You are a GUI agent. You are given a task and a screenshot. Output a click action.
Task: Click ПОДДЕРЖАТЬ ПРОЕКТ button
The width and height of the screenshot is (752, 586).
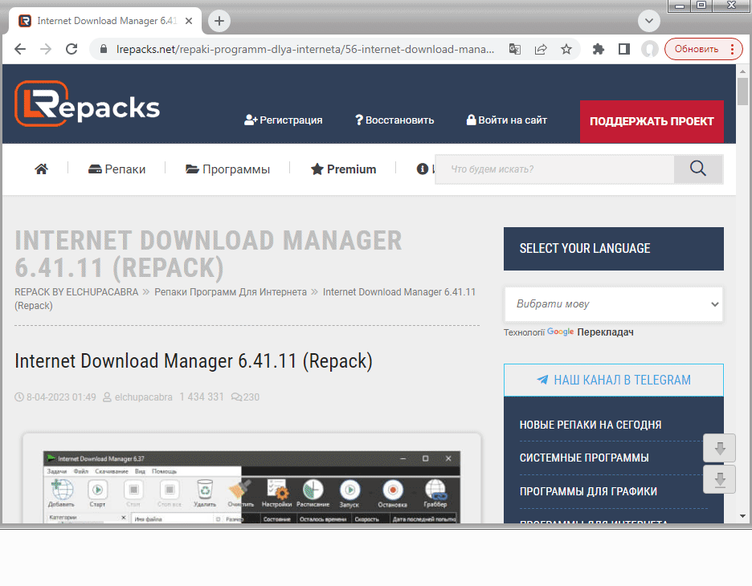[x=652, y=122]
